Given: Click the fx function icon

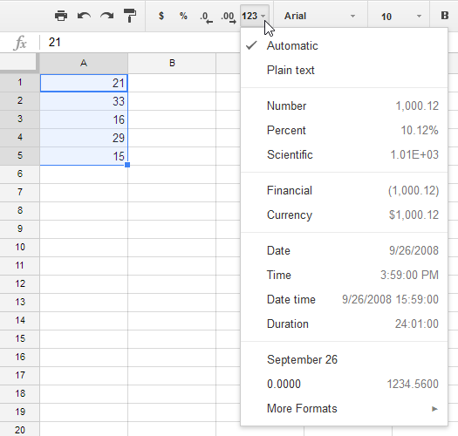Looking at the screenshot, I should 20,43.
